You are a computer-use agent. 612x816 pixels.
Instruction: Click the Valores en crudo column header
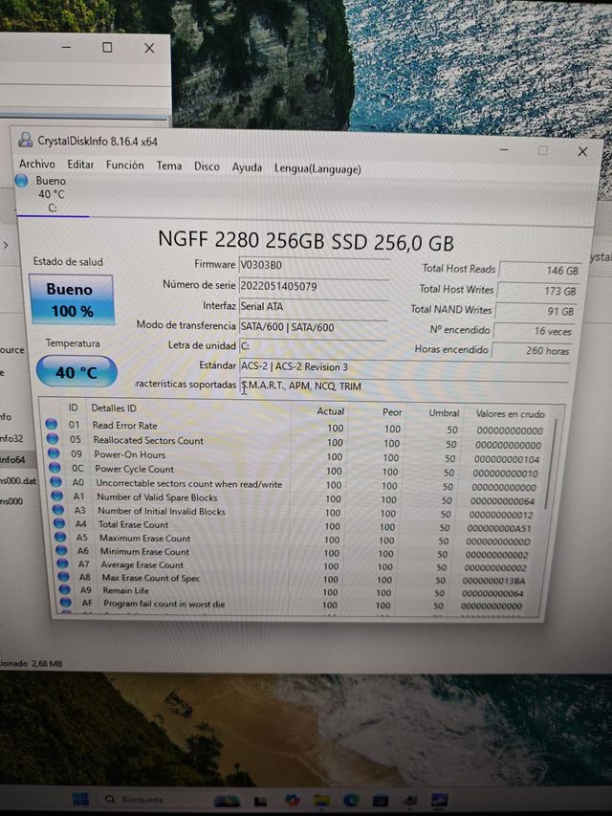tap(510, 413)
